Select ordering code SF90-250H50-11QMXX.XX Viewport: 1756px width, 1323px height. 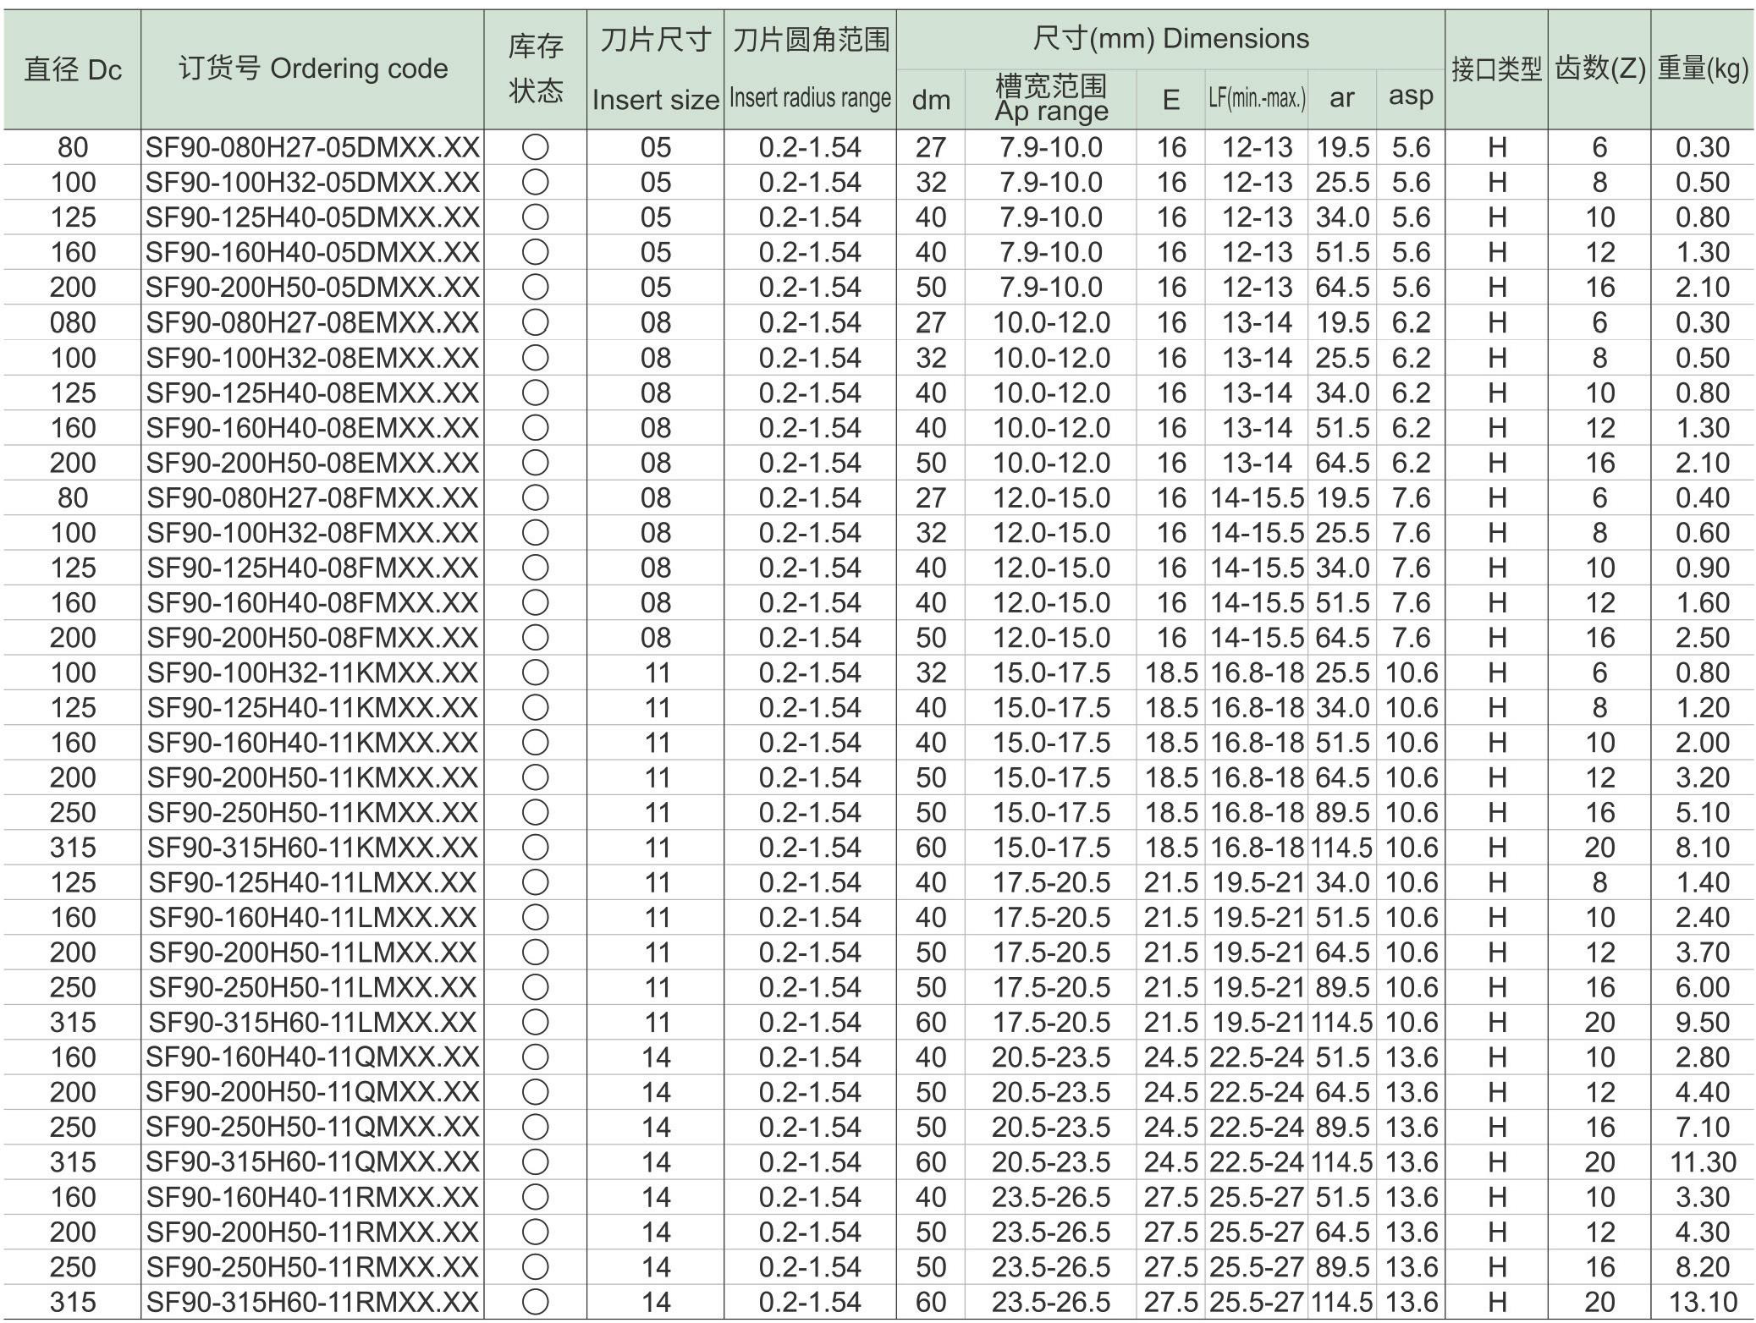click(x=313, y=1128)
